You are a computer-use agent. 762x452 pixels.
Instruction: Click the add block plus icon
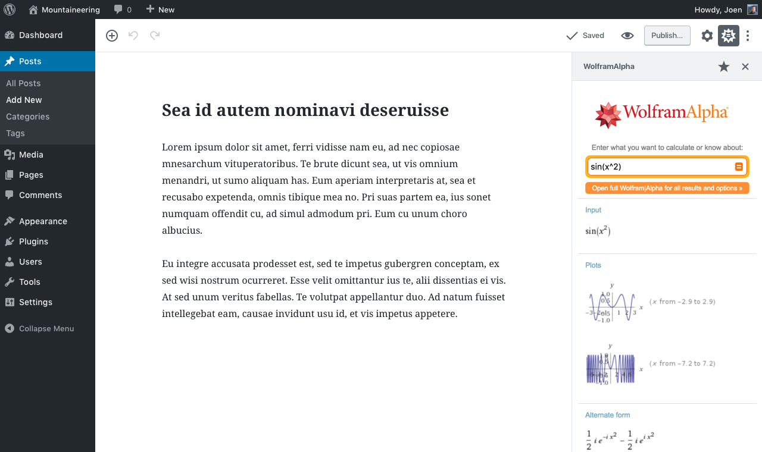[x=112, y=36]
